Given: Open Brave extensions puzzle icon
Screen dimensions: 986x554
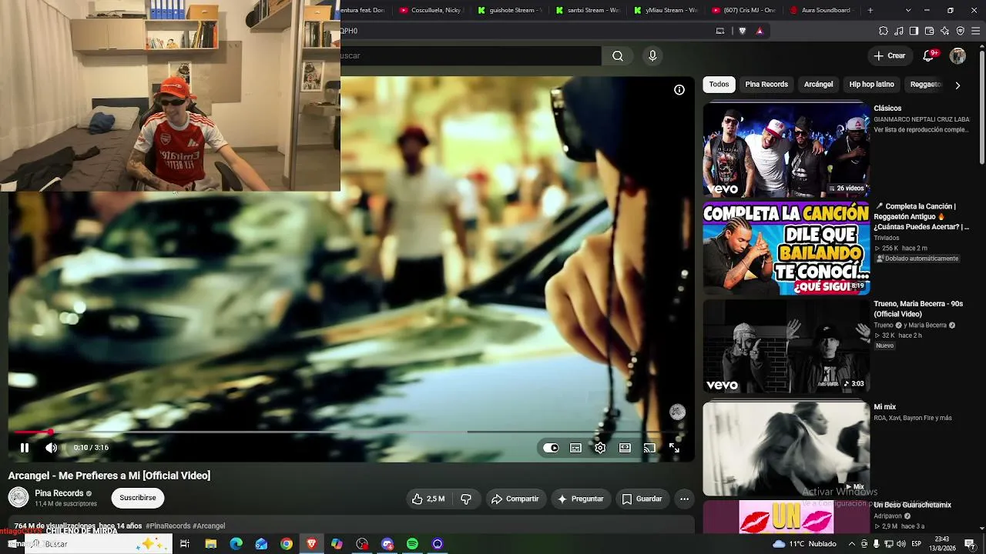Looking at the screenshot, I should (x=884, y=31).
